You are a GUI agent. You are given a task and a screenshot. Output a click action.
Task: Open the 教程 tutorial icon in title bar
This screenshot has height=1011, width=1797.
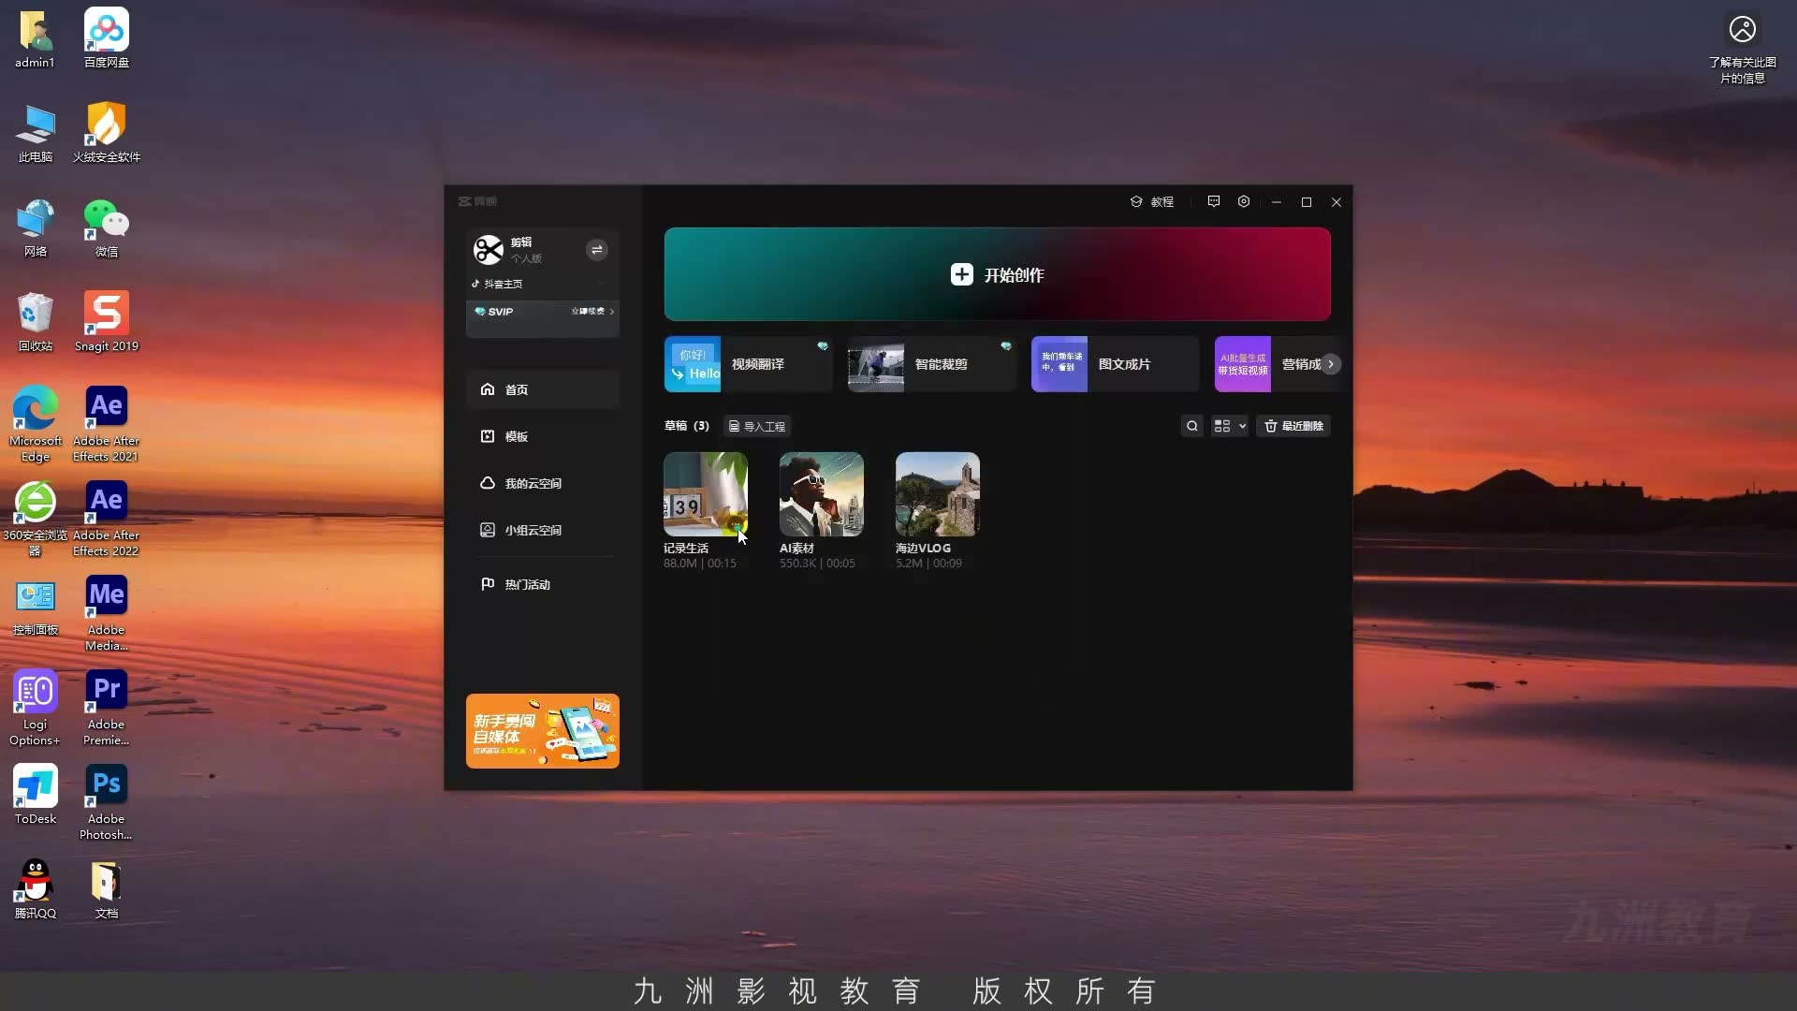click(1136, 201)
